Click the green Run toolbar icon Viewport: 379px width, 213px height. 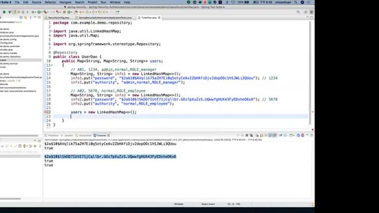tap(39, 12)
